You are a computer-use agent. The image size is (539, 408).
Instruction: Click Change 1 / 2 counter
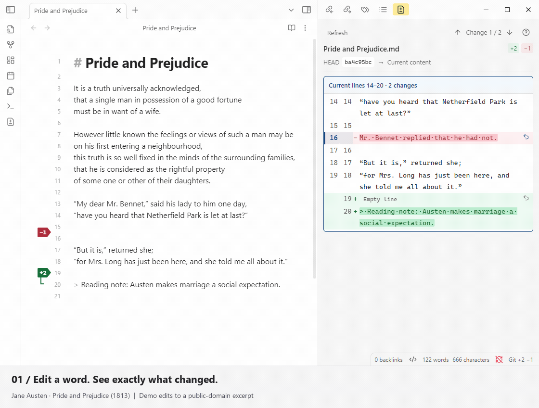[x=483, y=33]
